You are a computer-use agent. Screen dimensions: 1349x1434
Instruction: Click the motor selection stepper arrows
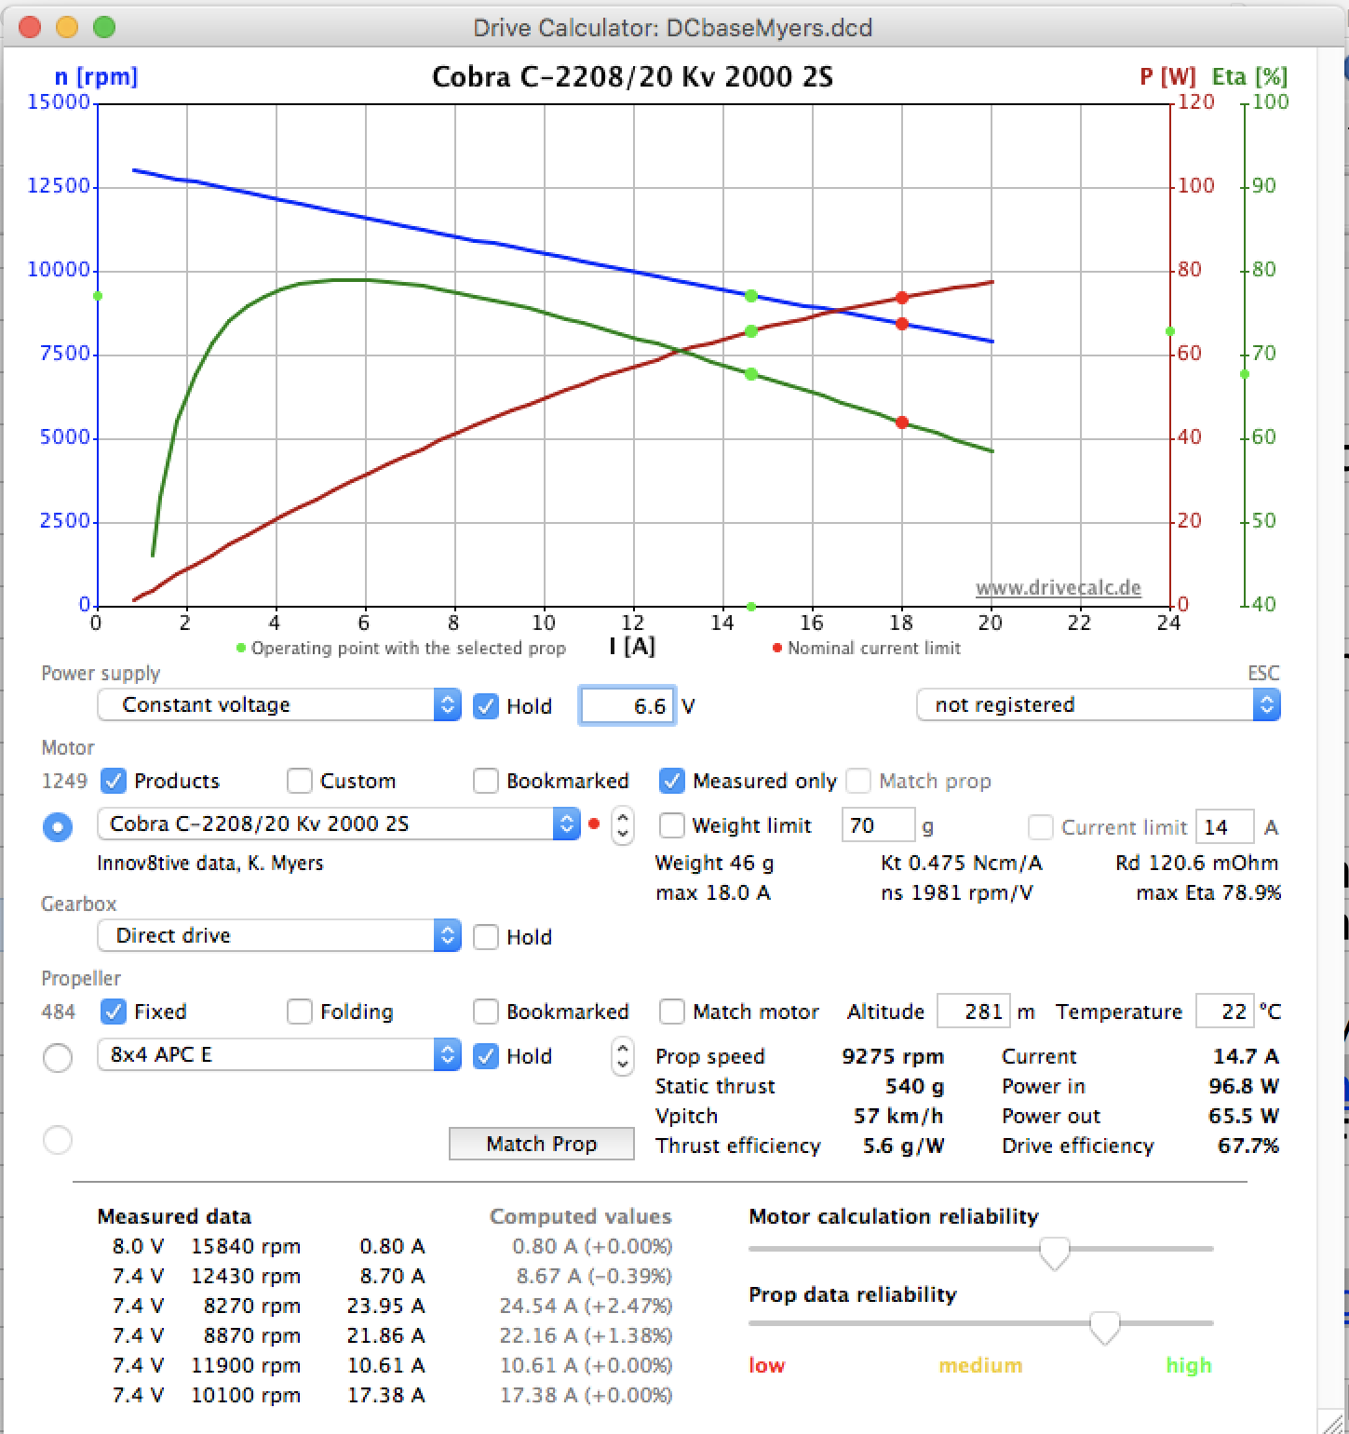(623, 825)
